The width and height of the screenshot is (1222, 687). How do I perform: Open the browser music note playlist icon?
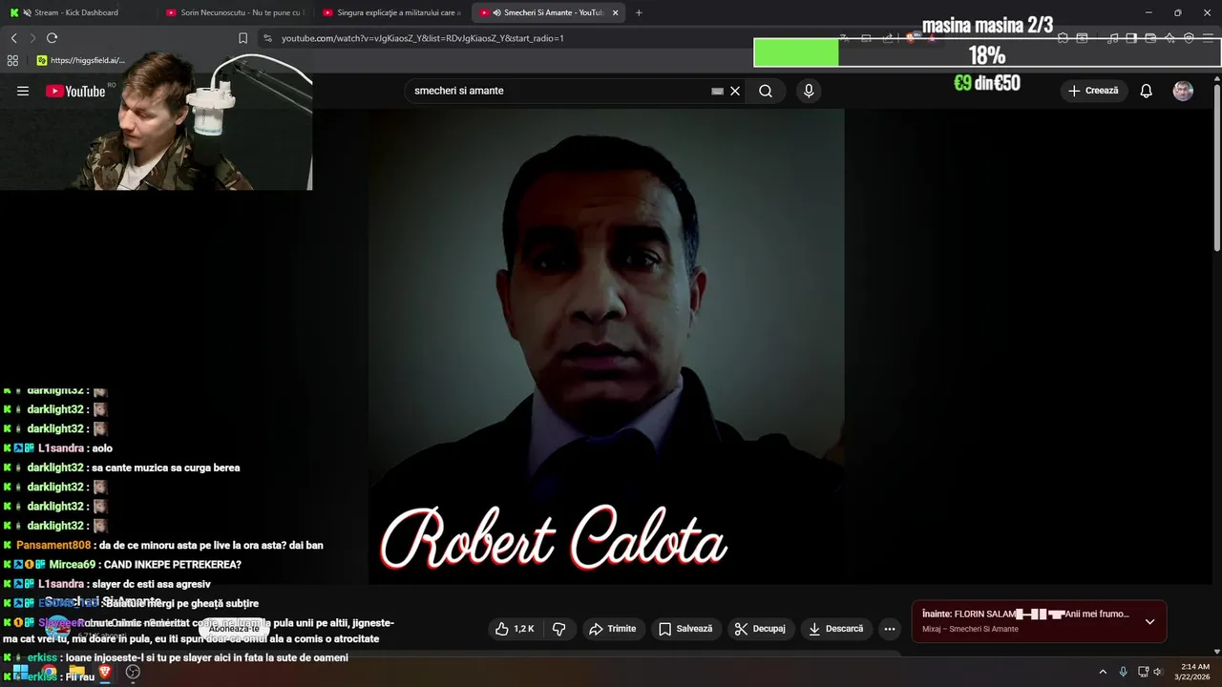(x=1113, y=38)
